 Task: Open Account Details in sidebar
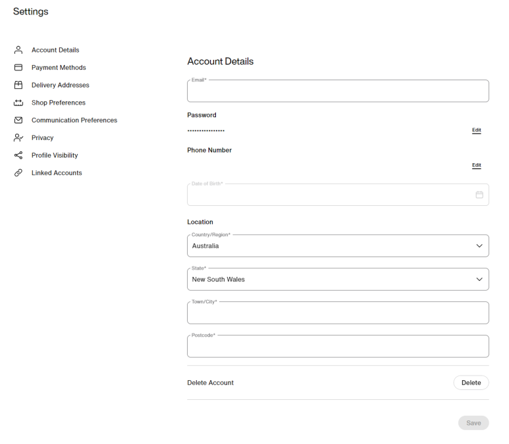tap(55, 50)
